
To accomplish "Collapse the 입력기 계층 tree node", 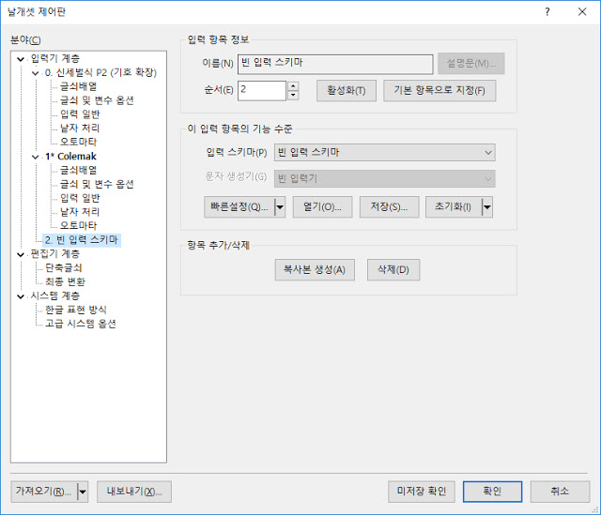I will (21, 59).
